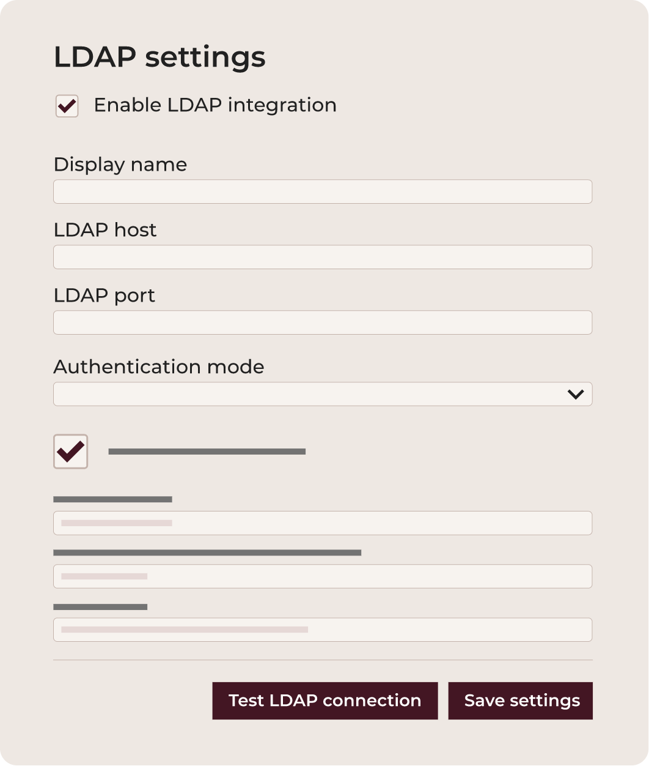Click the Test LDAP connection button
The image size is (649, 766).
click(324, 701)
